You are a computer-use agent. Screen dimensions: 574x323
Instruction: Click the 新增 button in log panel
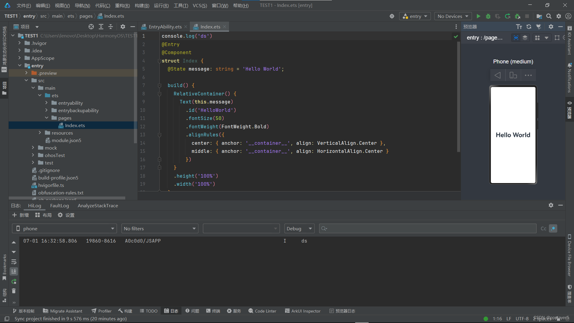20,215
